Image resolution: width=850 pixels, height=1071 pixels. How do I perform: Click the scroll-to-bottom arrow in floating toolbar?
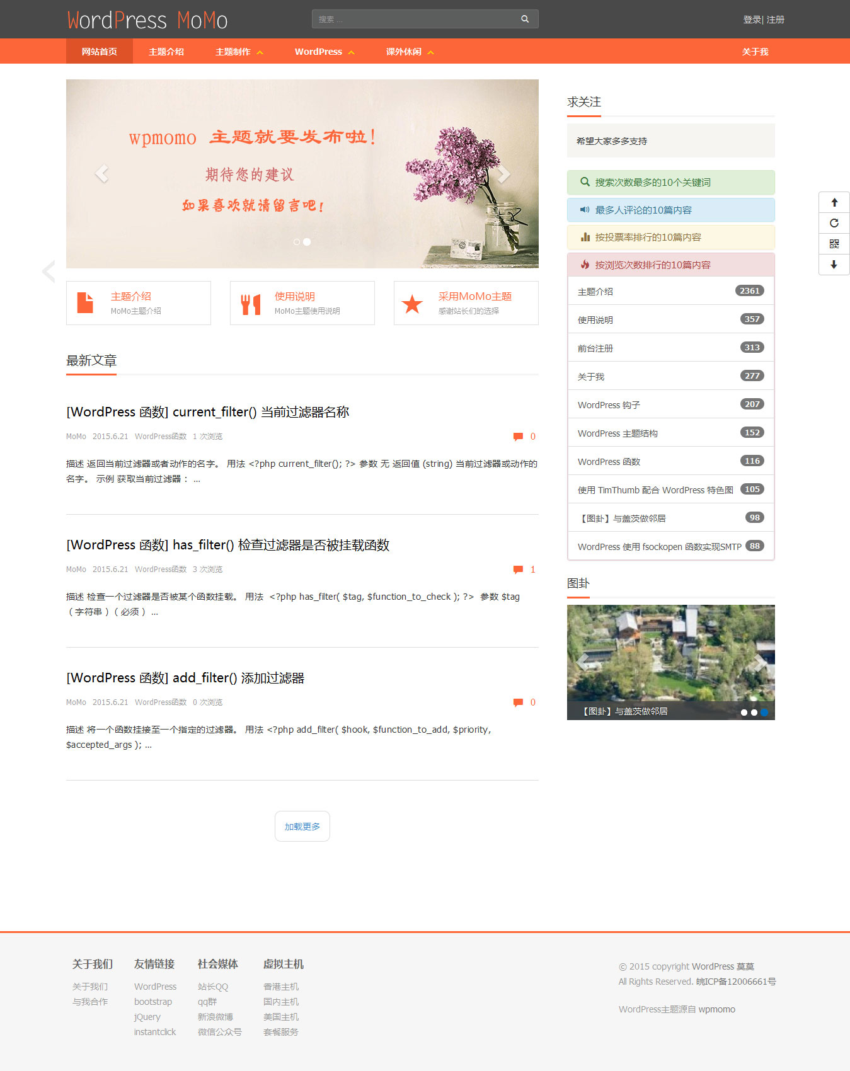pyautogui.click(x=834, y=265)
